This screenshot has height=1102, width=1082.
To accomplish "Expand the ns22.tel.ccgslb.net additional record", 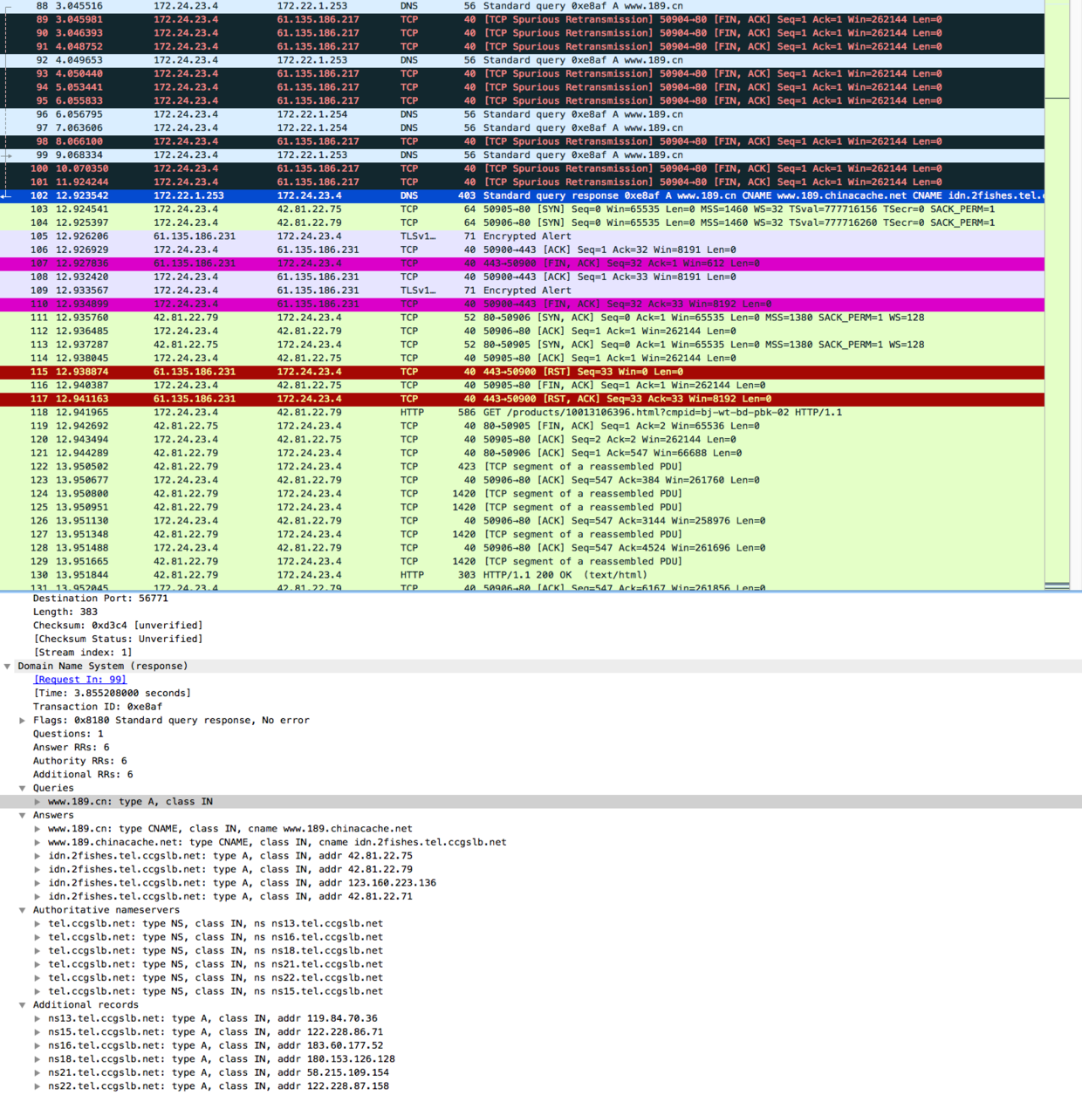I will 38,1085.
